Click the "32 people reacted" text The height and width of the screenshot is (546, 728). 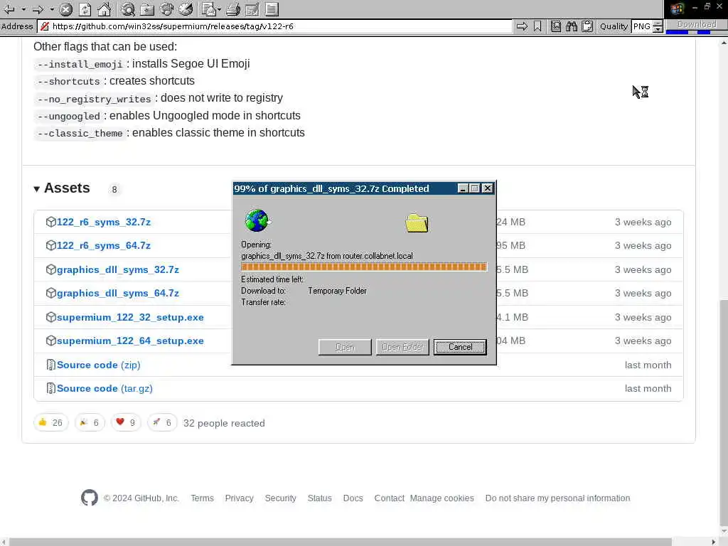[x=224, y=423]
